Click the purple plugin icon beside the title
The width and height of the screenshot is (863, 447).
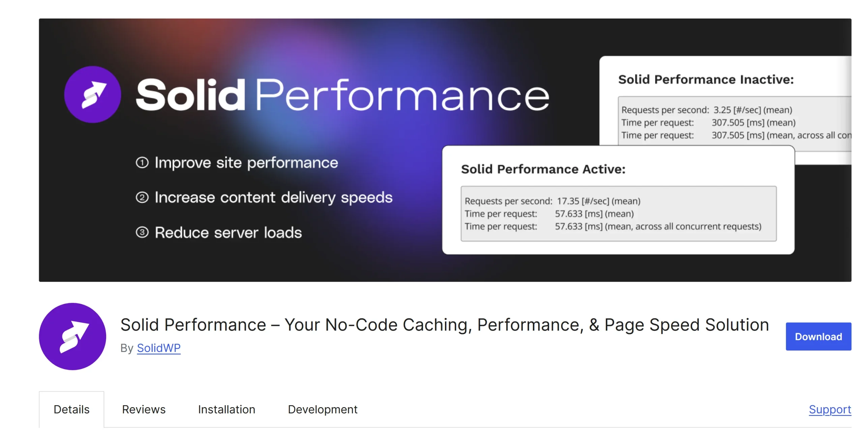[x=72, y=336]
